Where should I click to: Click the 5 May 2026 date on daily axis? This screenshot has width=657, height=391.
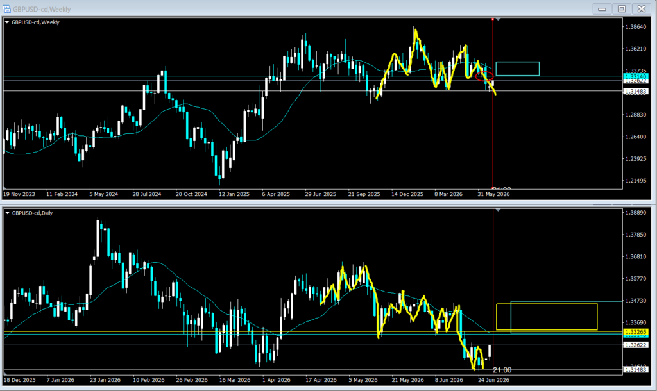coord(363,380)
